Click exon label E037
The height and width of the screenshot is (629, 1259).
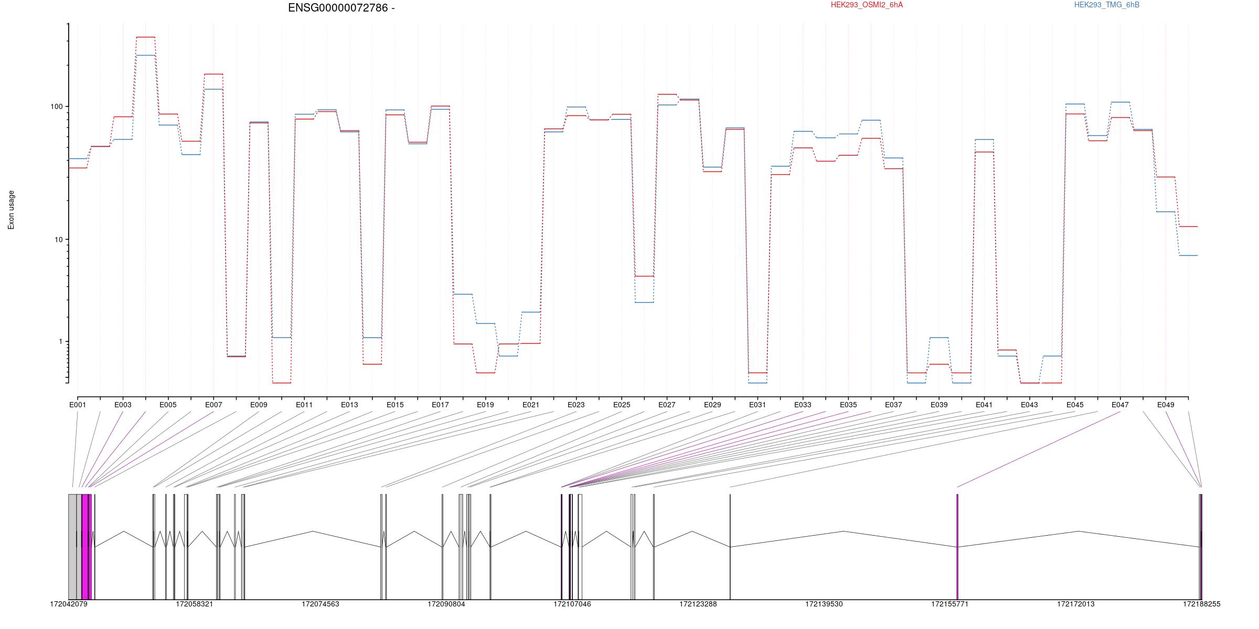click(893, 405)
